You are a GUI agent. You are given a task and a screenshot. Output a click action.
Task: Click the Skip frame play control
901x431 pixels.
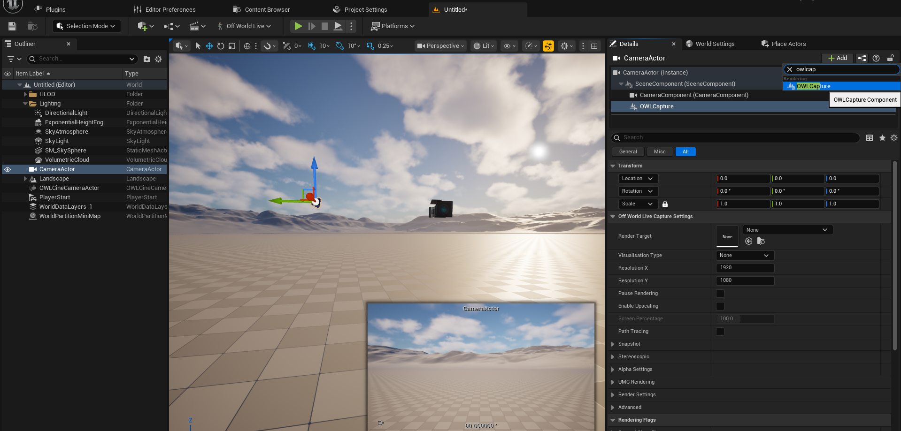coord(312,26)
